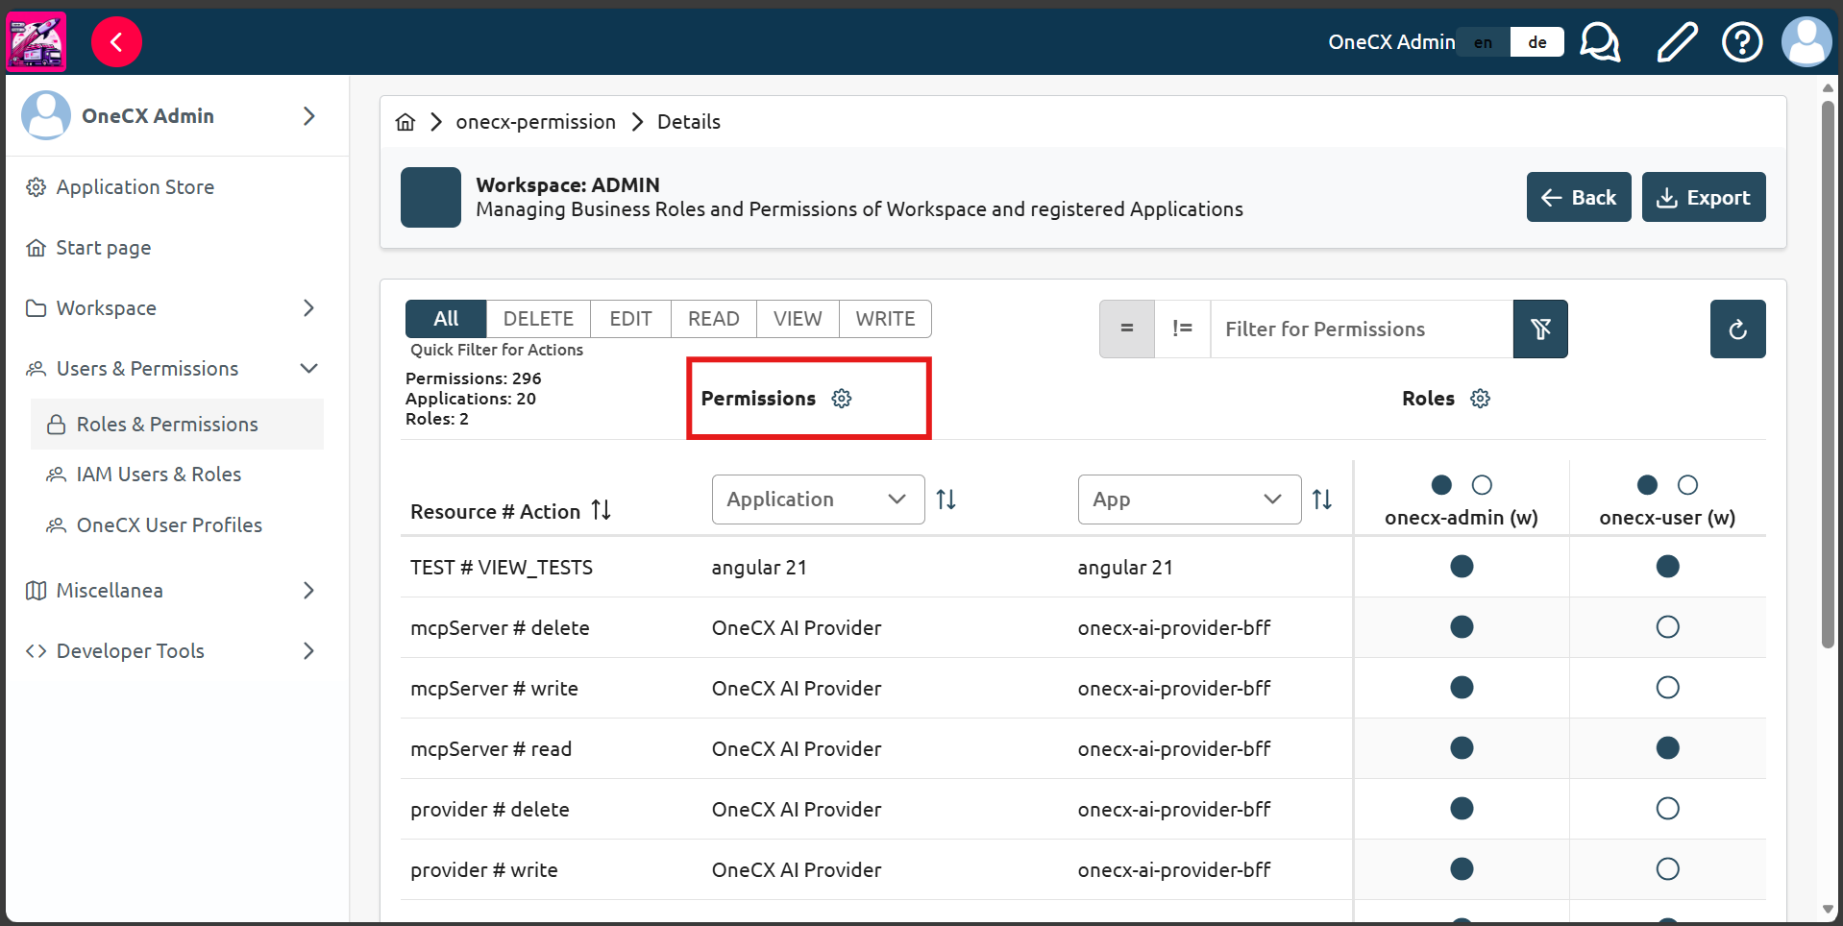The height and width of the screenshot is (926, 1843).
Task: Open the Application filter dropdown
Action: point(817,500)
